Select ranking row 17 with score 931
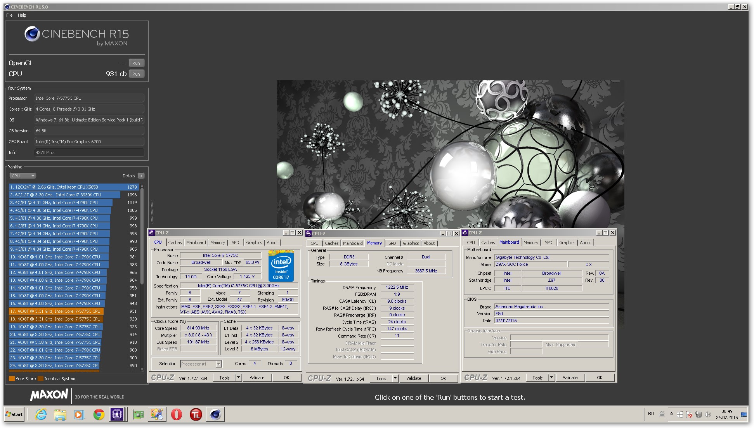 (x=74, y=311)
